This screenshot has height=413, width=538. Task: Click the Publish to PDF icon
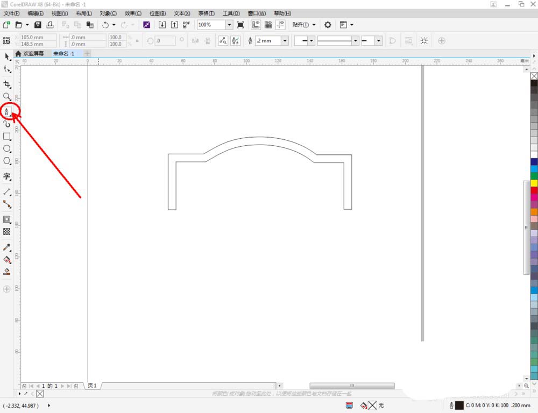click(x=186, y=25)
